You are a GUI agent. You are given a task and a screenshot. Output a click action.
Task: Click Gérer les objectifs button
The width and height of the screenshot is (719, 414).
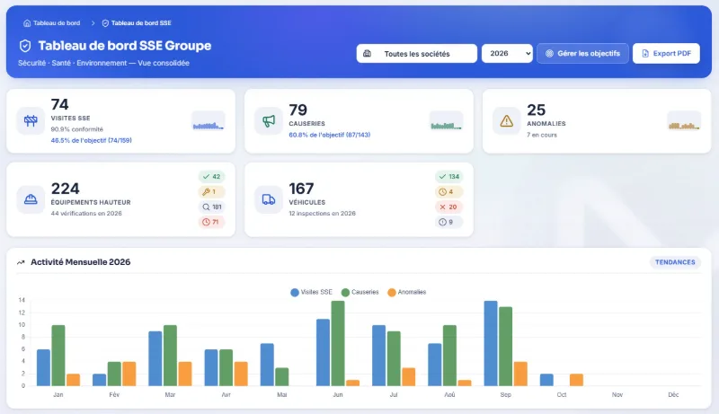click(x=582, y=54)
